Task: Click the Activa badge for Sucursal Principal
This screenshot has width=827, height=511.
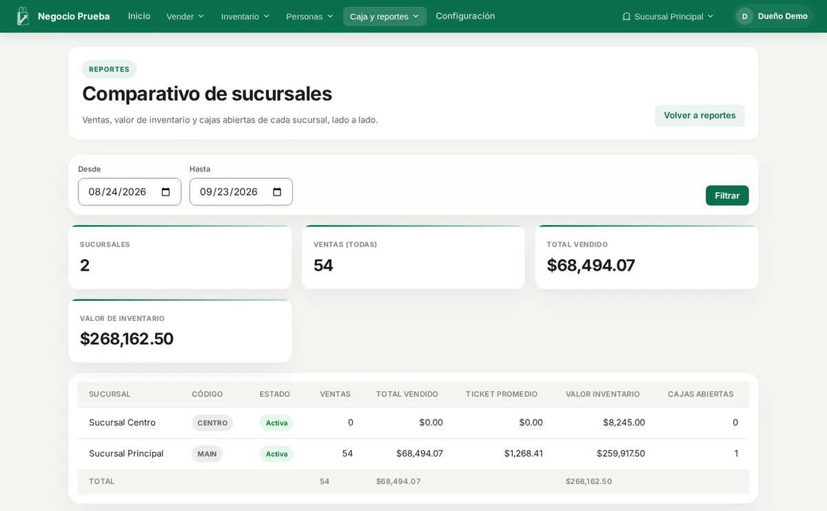Action: point(276,454)
